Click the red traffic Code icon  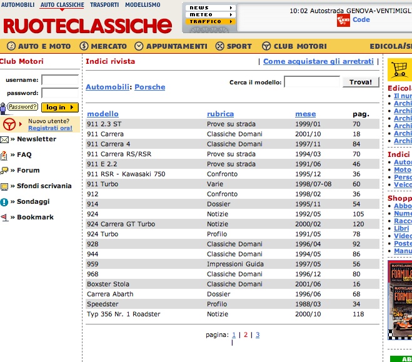[x=343, y=21]
